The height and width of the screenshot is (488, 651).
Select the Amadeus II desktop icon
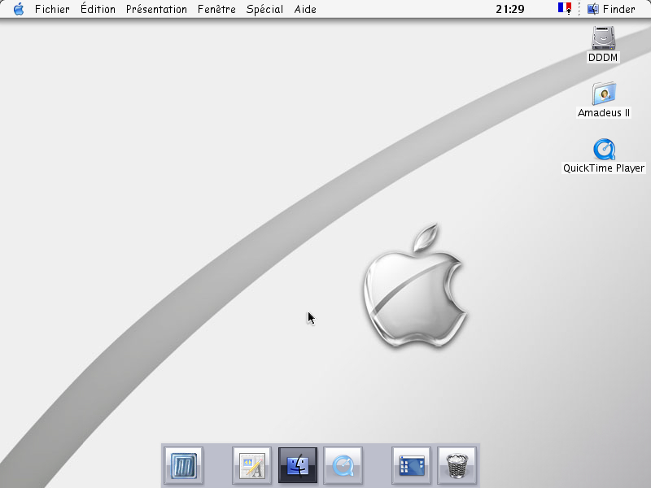604,94
